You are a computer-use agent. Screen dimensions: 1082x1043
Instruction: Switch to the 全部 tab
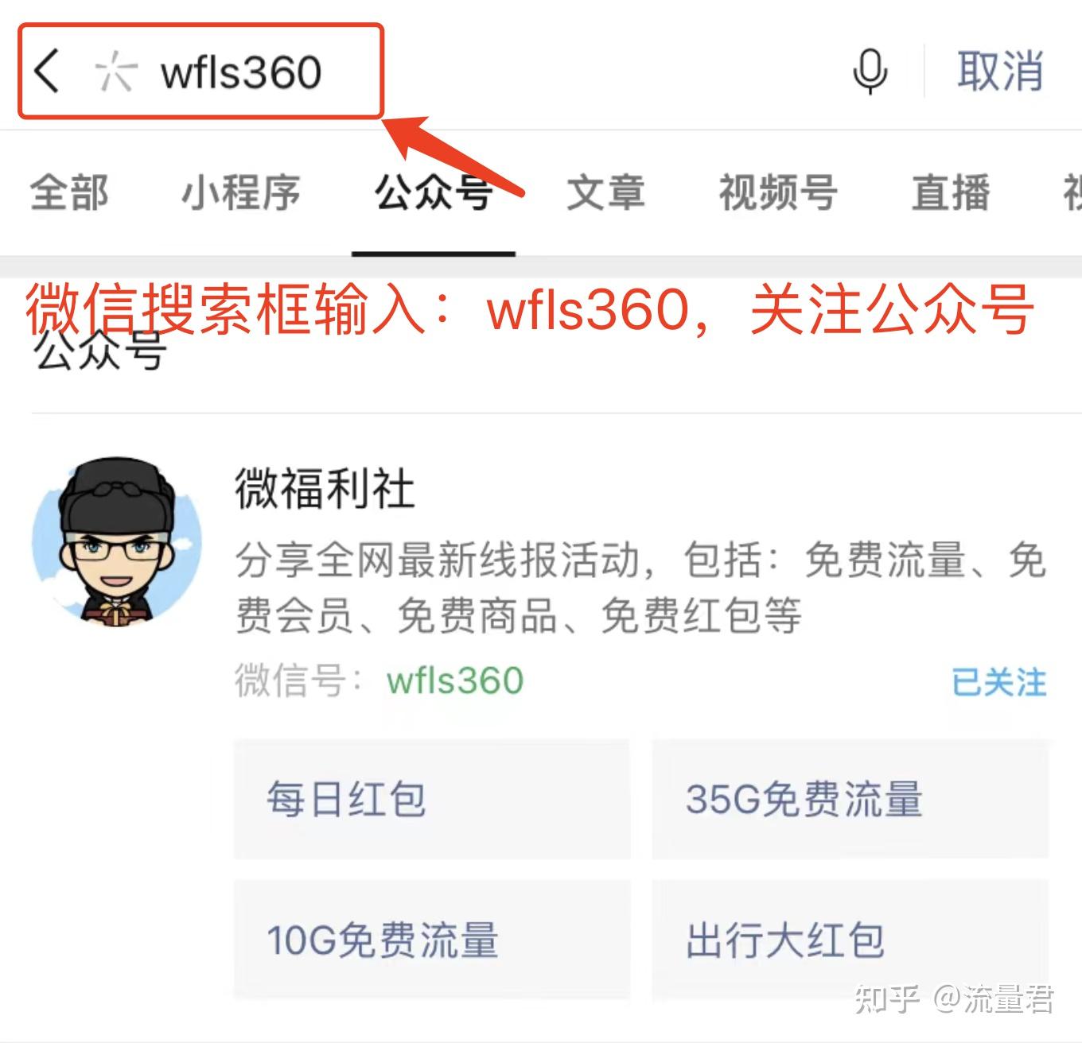pyautogui.click(x=69, y=193)
